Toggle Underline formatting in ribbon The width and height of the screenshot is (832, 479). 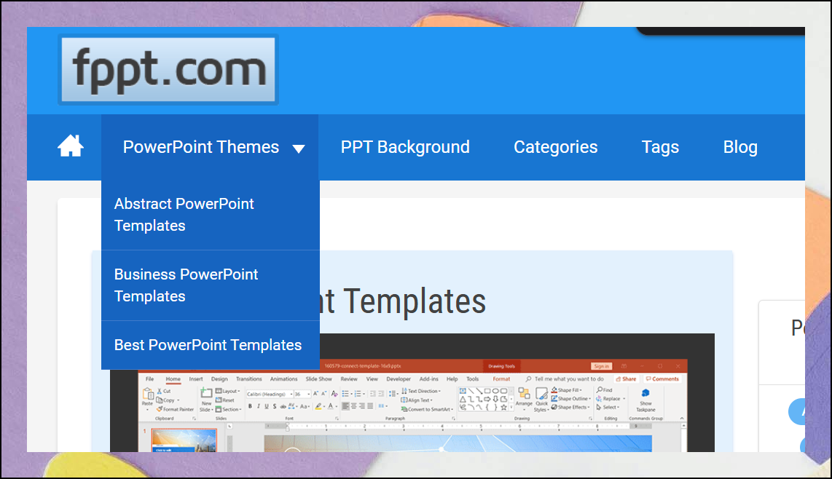(x=267, y=406)
